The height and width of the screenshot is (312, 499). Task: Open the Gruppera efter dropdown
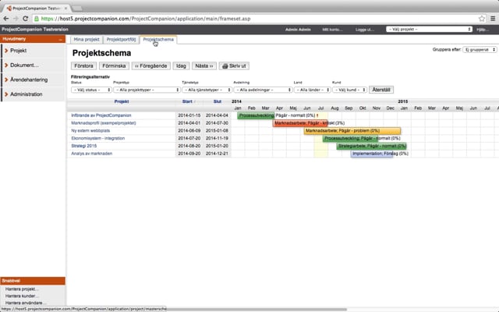click(480, 50)
